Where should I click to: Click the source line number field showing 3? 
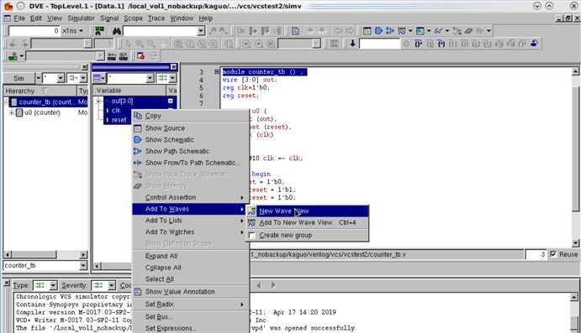536,254
